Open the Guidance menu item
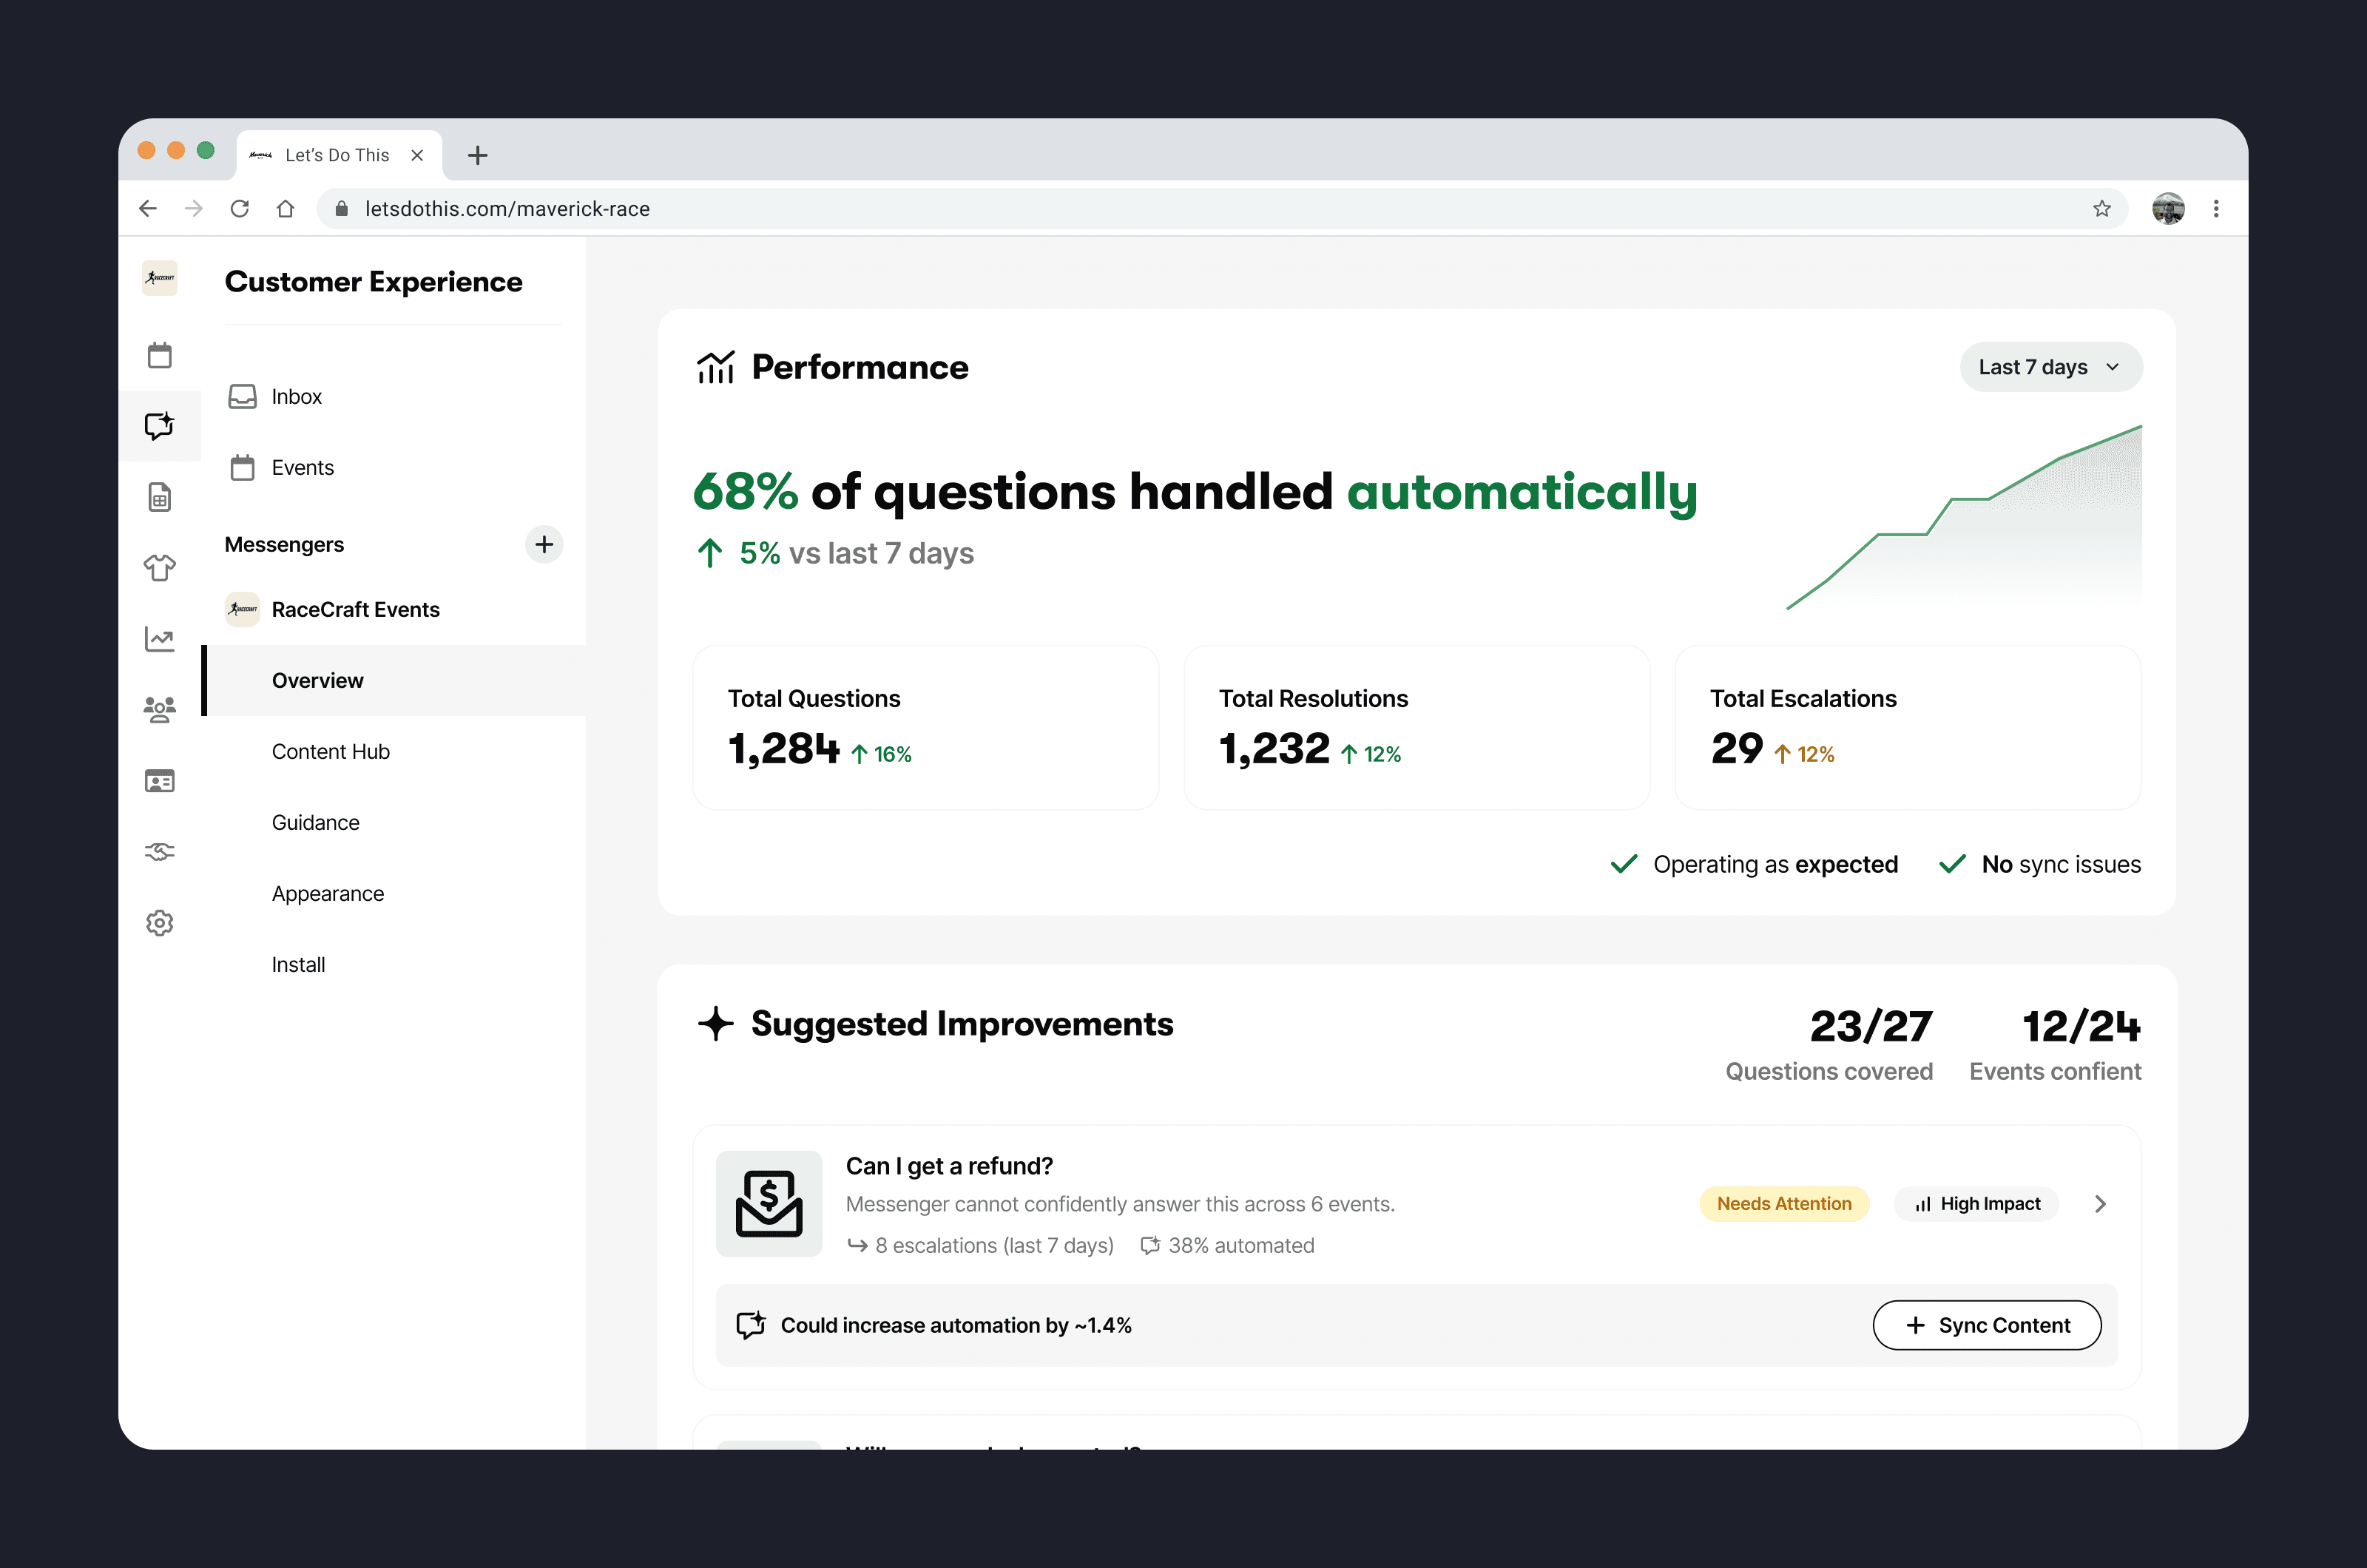 pyautogui.click(x=316, y=822)
